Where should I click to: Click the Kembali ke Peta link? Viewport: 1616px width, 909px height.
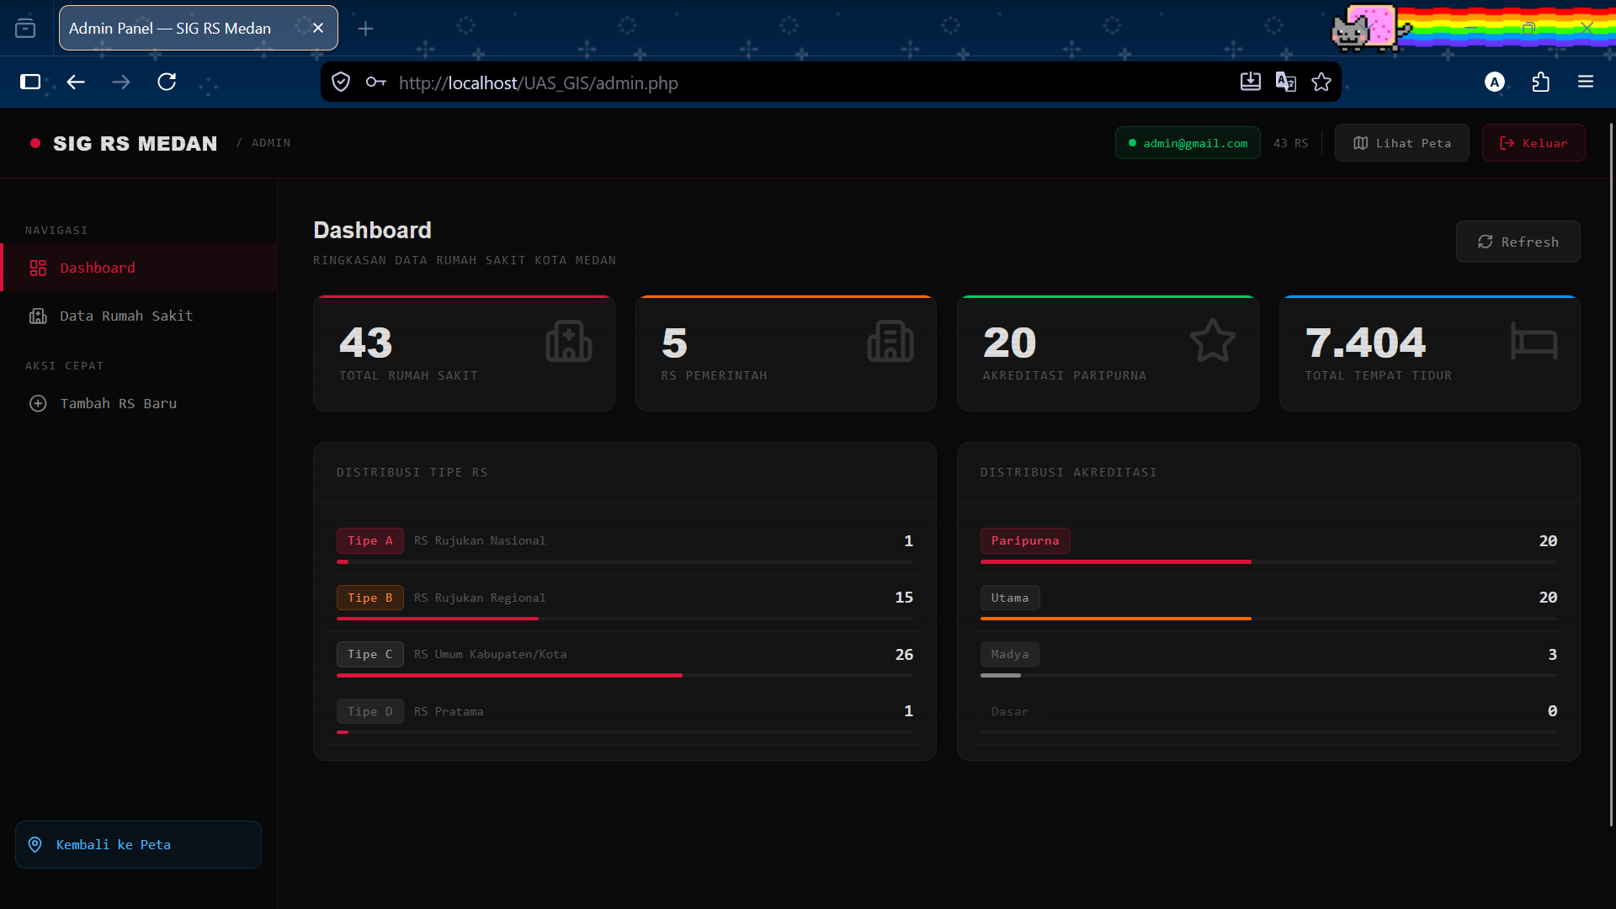point(138,844)
